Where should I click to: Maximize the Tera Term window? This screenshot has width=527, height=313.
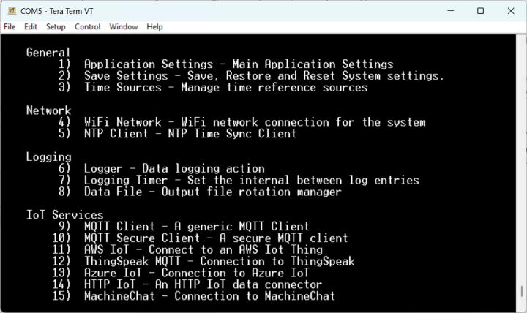point(480,11)
